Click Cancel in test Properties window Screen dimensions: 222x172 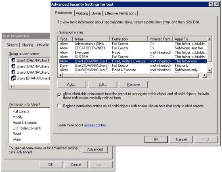(x=76, y=164)
